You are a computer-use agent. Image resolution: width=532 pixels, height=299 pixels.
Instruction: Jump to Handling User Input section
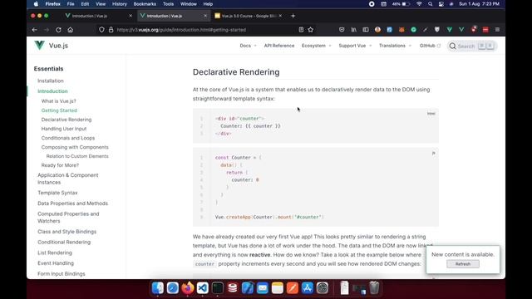(64, 129)
